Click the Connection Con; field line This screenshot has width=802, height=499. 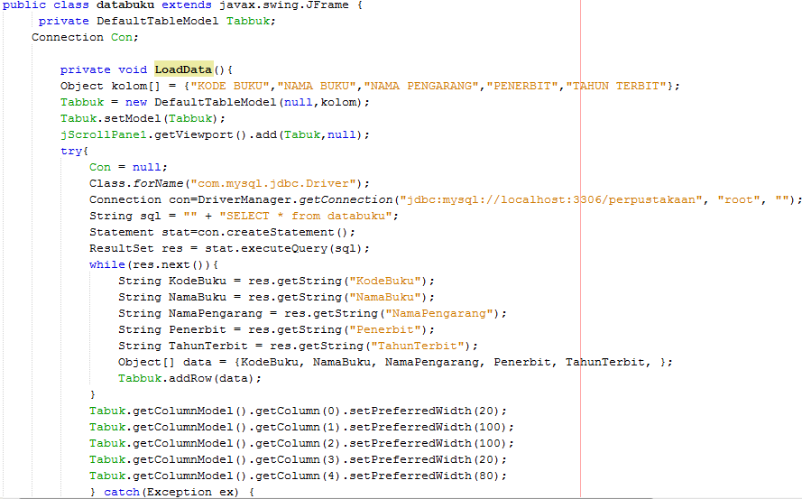(x=85, y=37)
